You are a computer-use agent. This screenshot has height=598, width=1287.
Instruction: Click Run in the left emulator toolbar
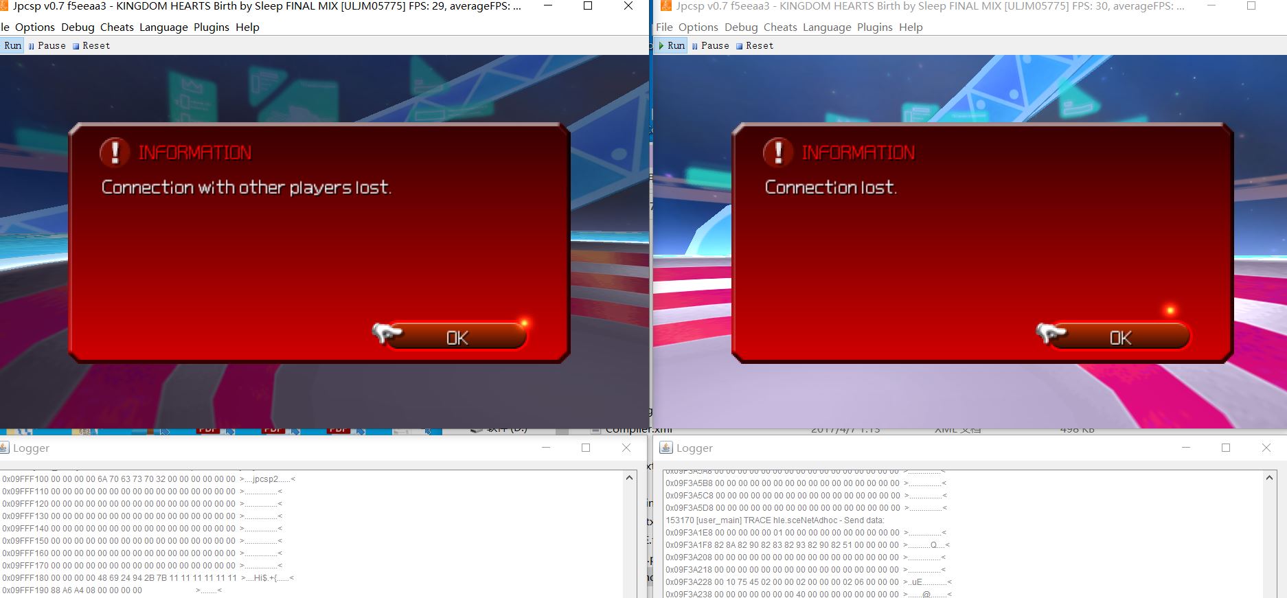coord(12,45)
